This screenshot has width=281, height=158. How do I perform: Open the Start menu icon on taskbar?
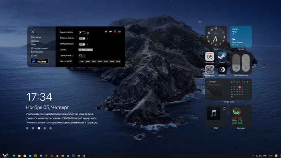5,156
